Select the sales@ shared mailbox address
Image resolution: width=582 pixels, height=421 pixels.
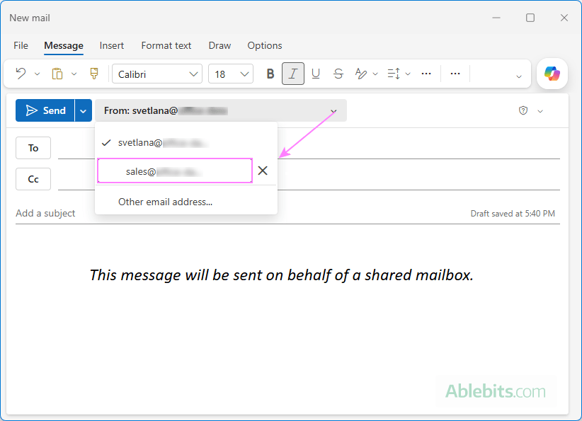coord(175,171)
